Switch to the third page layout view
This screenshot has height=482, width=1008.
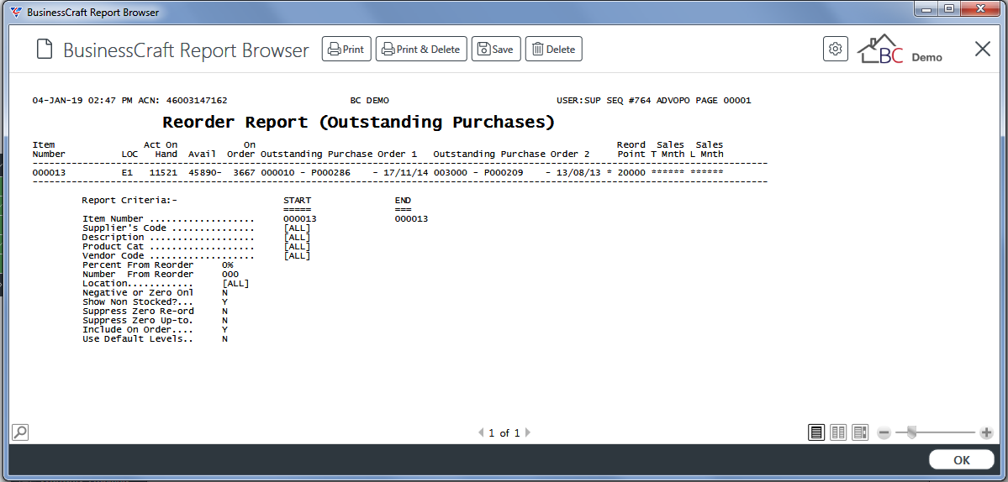click(860, 432)
